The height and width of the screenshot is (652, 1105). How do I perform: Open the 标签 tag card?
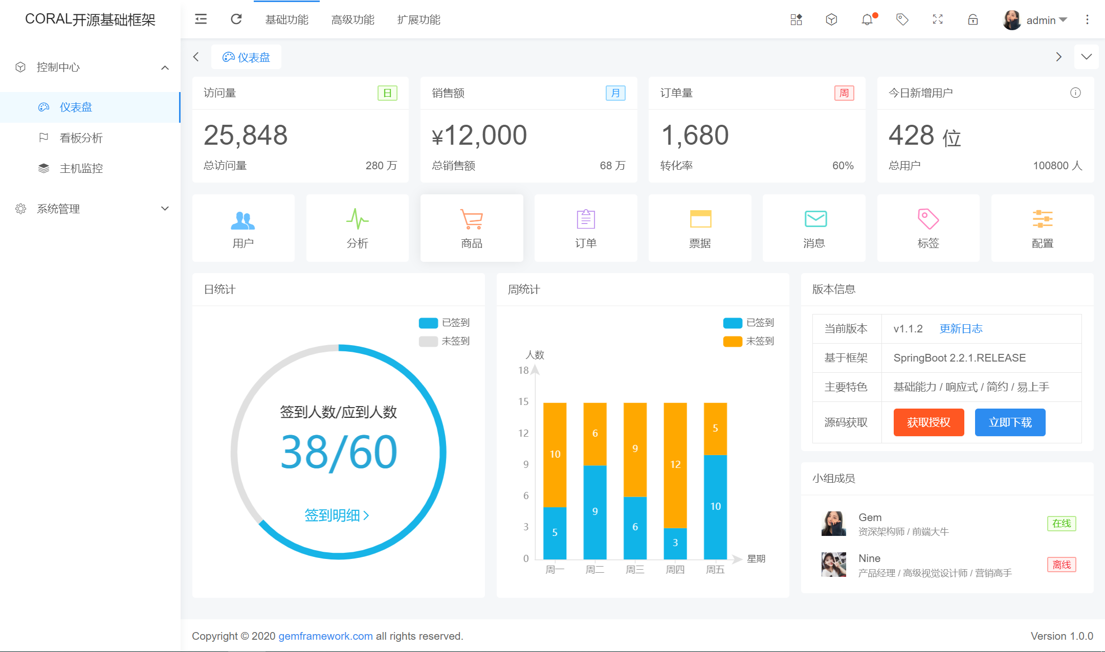point(928,228)
